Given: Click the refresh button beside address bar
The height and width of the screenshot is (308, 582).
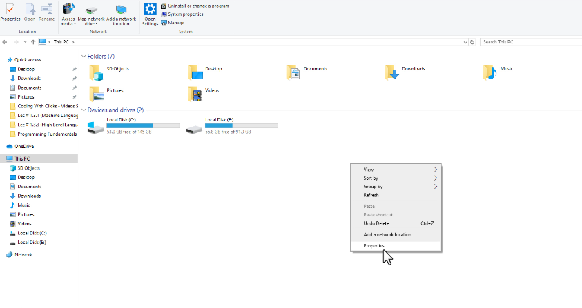Looking at the screenshot, I should pos(472,42).
